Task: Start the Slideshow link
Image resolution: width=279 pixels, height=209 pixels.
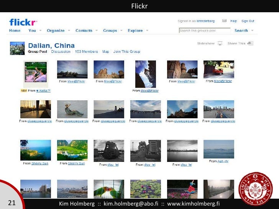Action: tap(206, 43)
